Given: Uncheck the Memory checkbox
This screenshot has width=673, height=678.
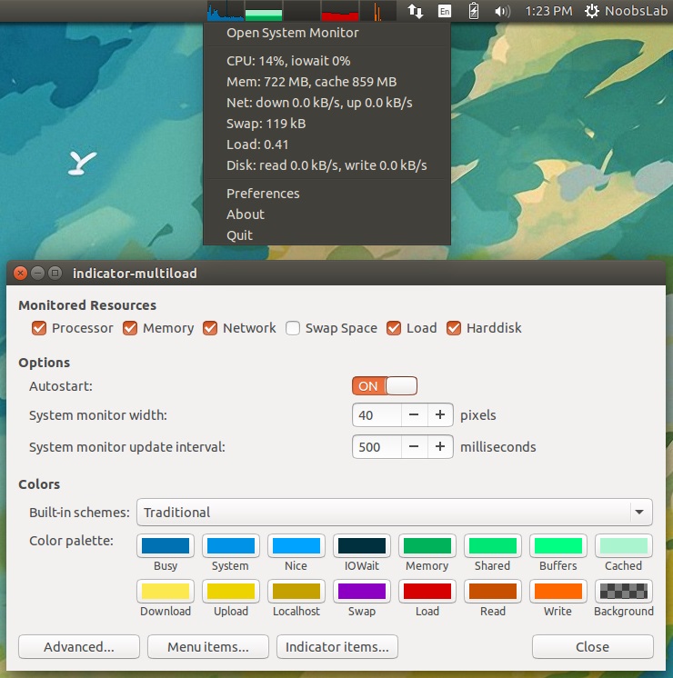Looking at the screenshot, I should [130, 328].
